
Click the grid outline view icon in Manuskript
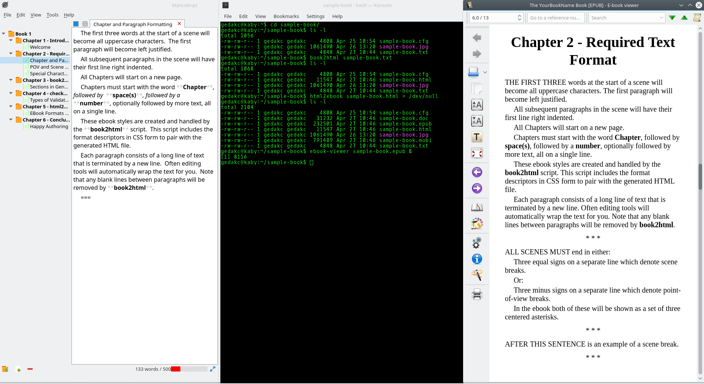click(x=85, y=24)
